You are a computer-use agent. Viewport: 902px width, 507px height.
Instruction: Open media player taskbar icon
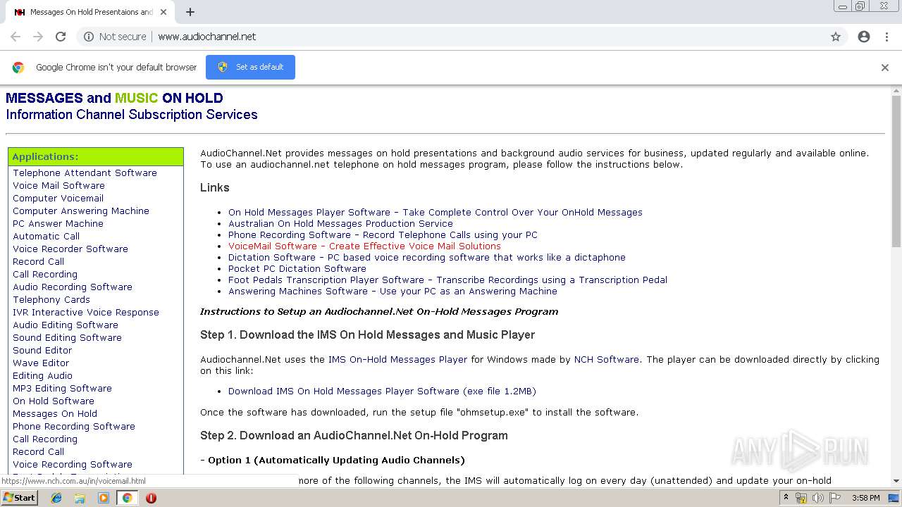click(104, 498)
